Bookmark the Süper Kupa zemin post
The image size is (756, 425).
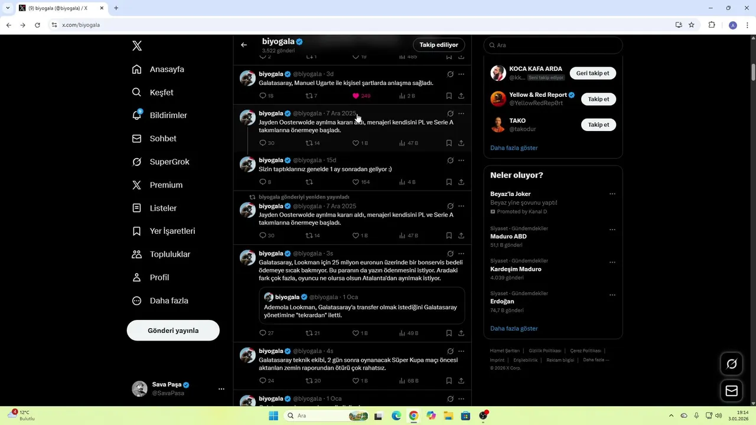point(449,381)
